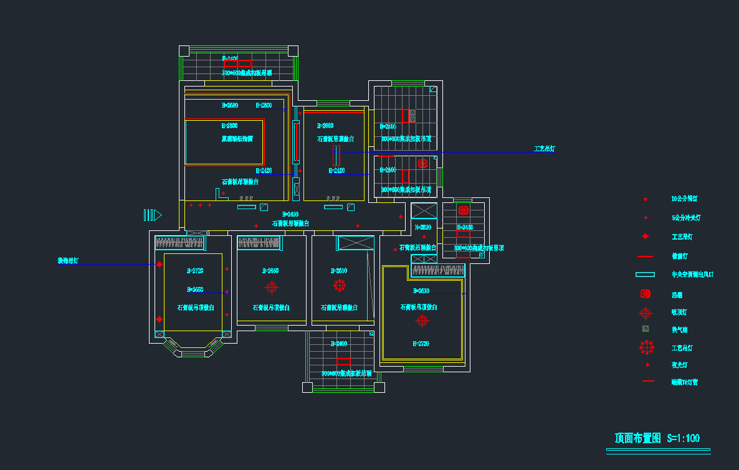Select the 原顶贴纸饰面 ceiling note text
The image size is (739, 470).
[237, 139]
